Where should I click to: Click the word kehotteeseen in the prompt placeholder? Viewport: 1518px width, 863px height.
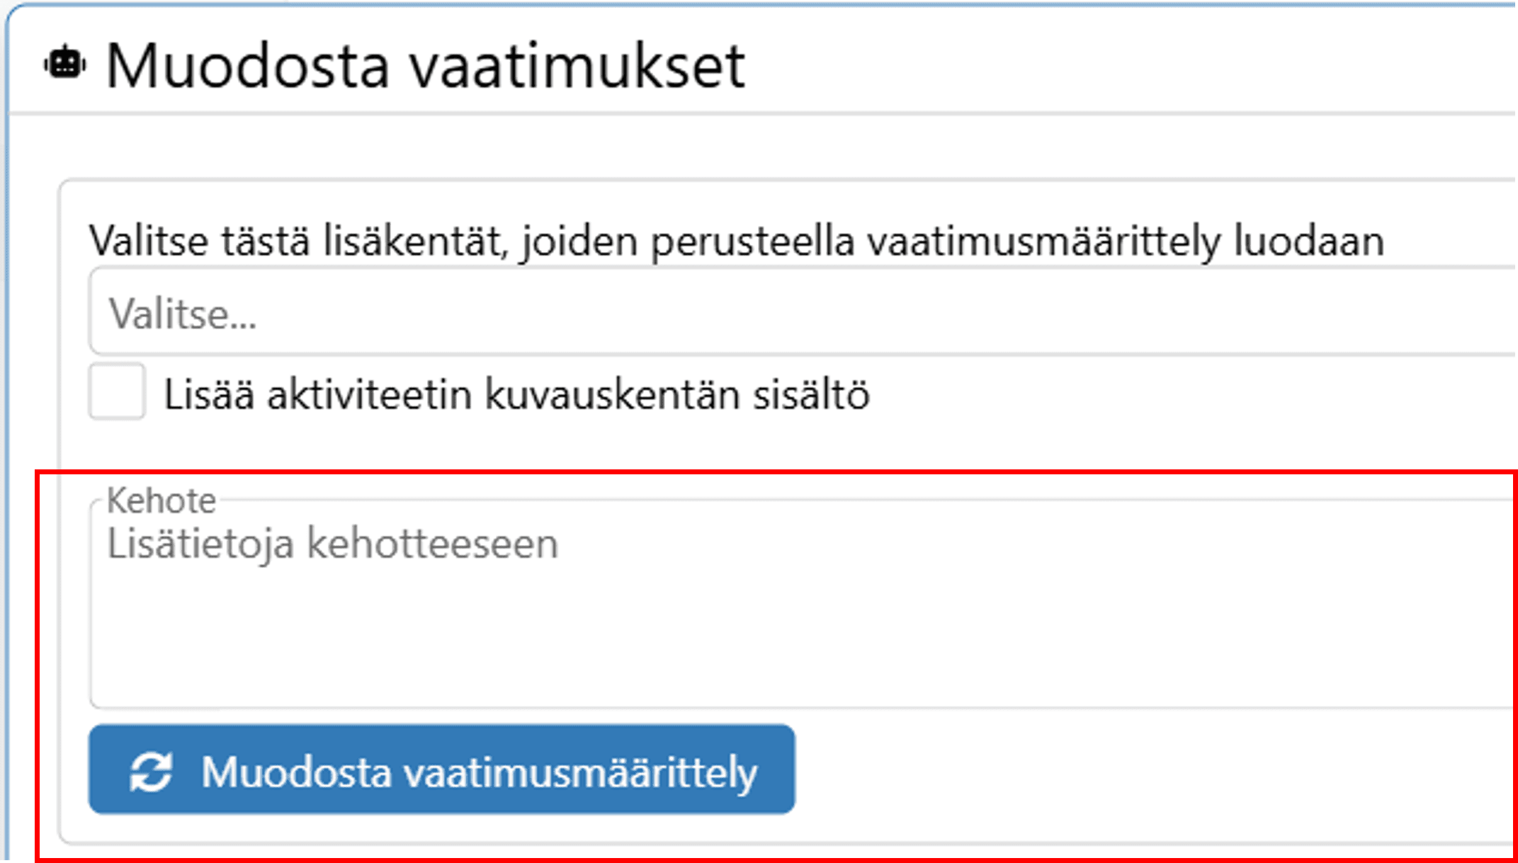433,544
